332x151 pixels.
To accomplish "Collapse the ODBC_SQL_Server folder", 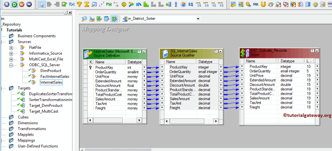I will click(11, 65).
